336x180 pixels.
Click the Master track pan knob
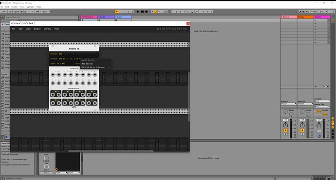point(319,125)
